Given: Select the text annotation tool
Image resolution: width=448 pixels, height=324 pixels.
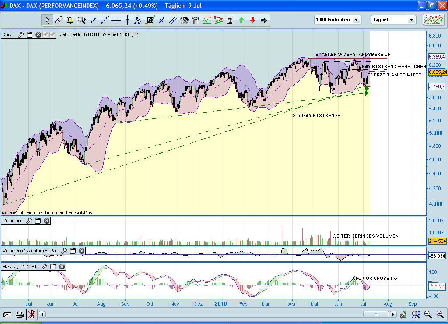Looking at the screenshot, I should tap(230, 20).
